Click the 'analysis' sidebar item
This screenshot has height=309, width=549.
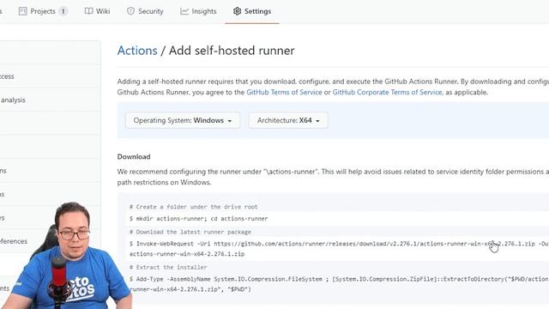tap(13, 100)
